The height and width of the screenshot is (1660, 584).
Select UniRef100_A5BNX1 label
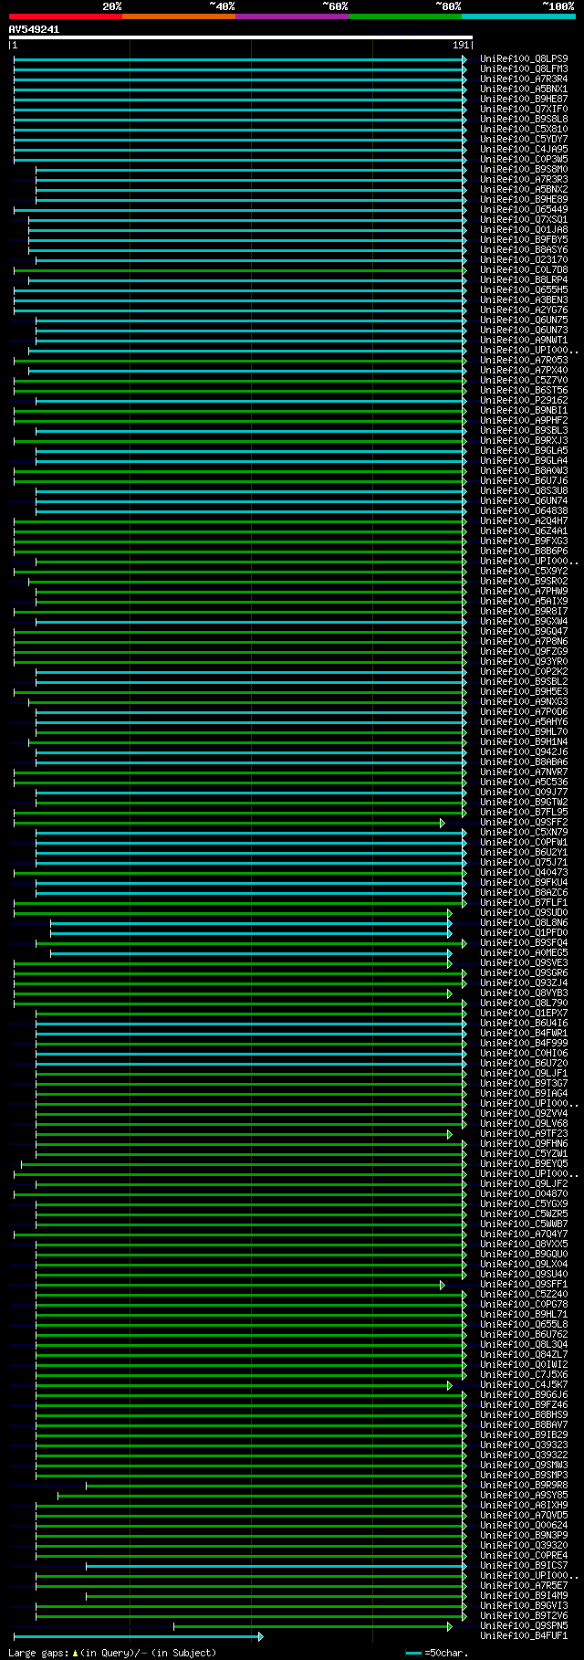pos(524,89)
